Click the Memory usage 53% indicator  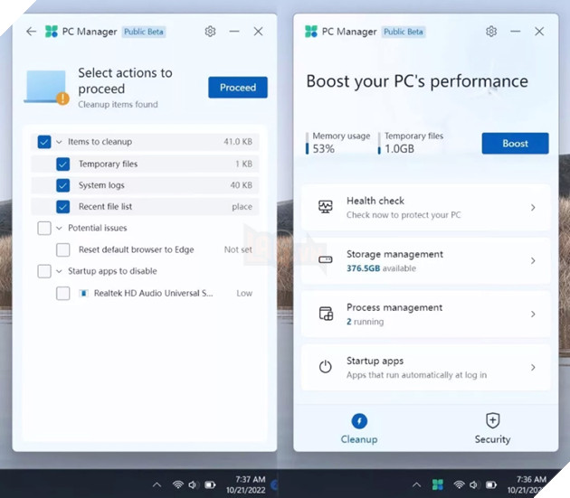pos(338,143)
